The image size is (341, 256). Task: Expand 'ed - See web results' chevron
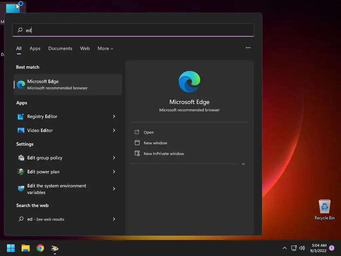coord(114,219)
